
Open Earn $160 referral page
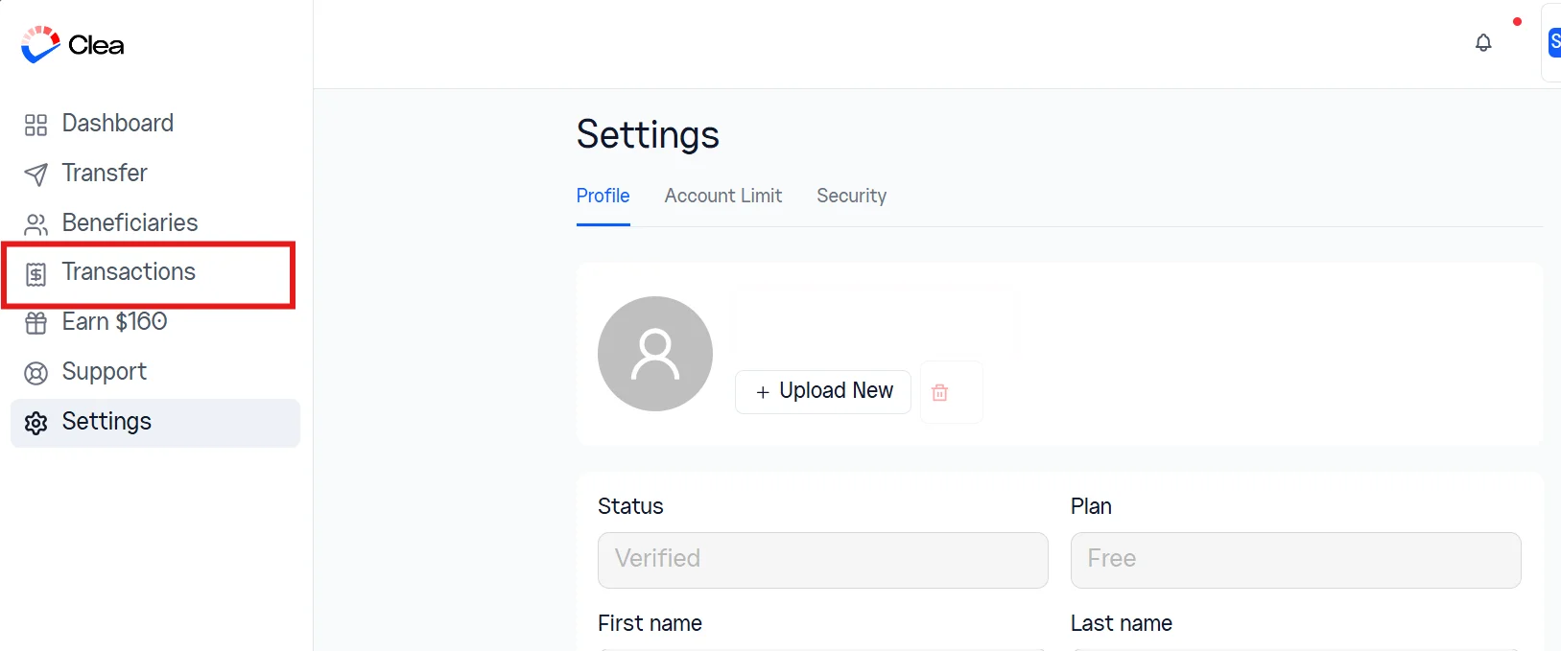pos(155,322)
